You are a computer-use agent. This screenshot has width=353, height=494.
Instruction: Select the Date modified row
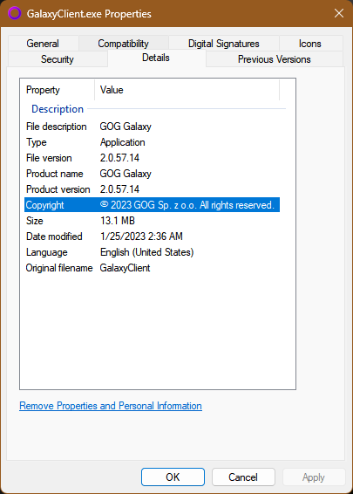153,237
